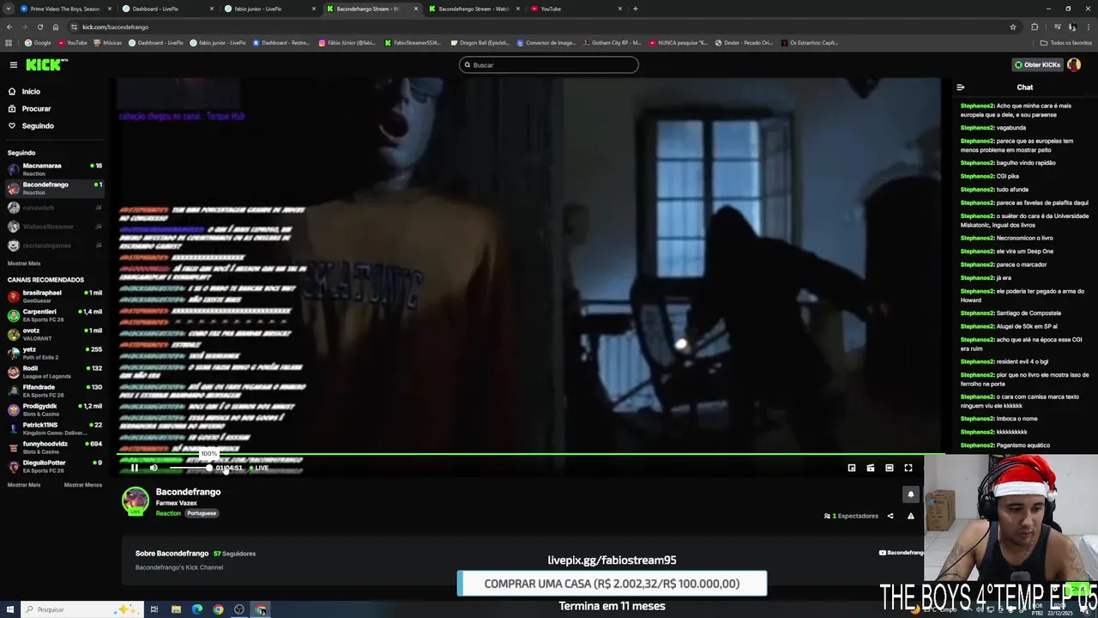Open Rodil League of Legends channel
This screenshot has width=1098, height=618.
click(x=53, y=372)
